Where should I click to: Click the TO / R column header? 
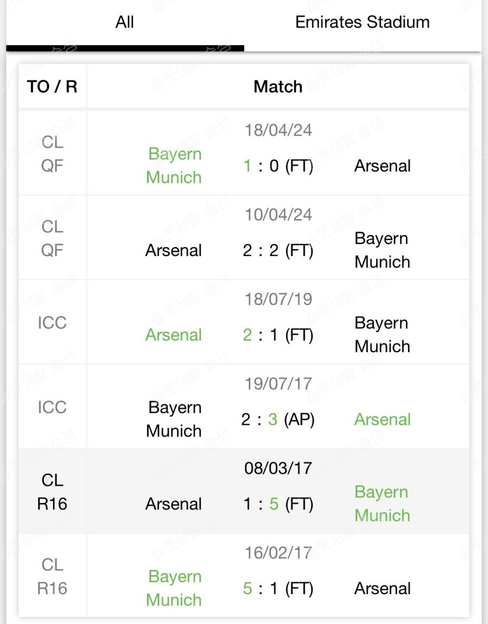click(52, 87)
